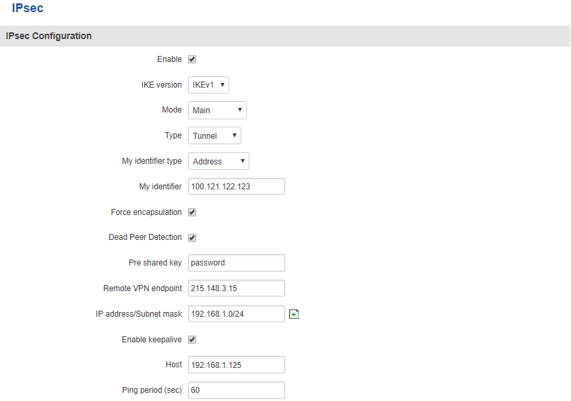Click the Host input field with 192.168.1.125
The height and width of the screenshot is (401, 571).
(236, 365)
